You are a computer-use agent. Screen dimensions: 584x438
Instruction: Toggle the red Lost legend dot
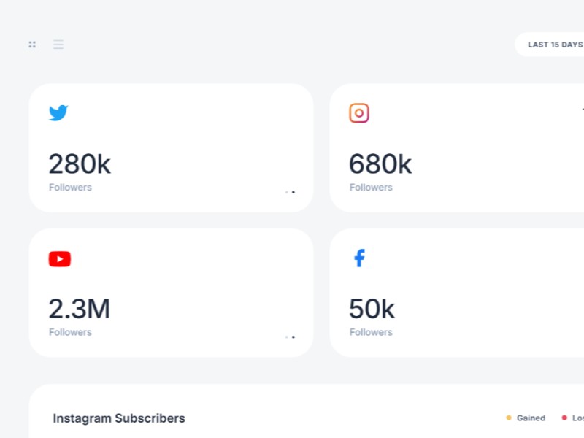[x=564, y=418]
